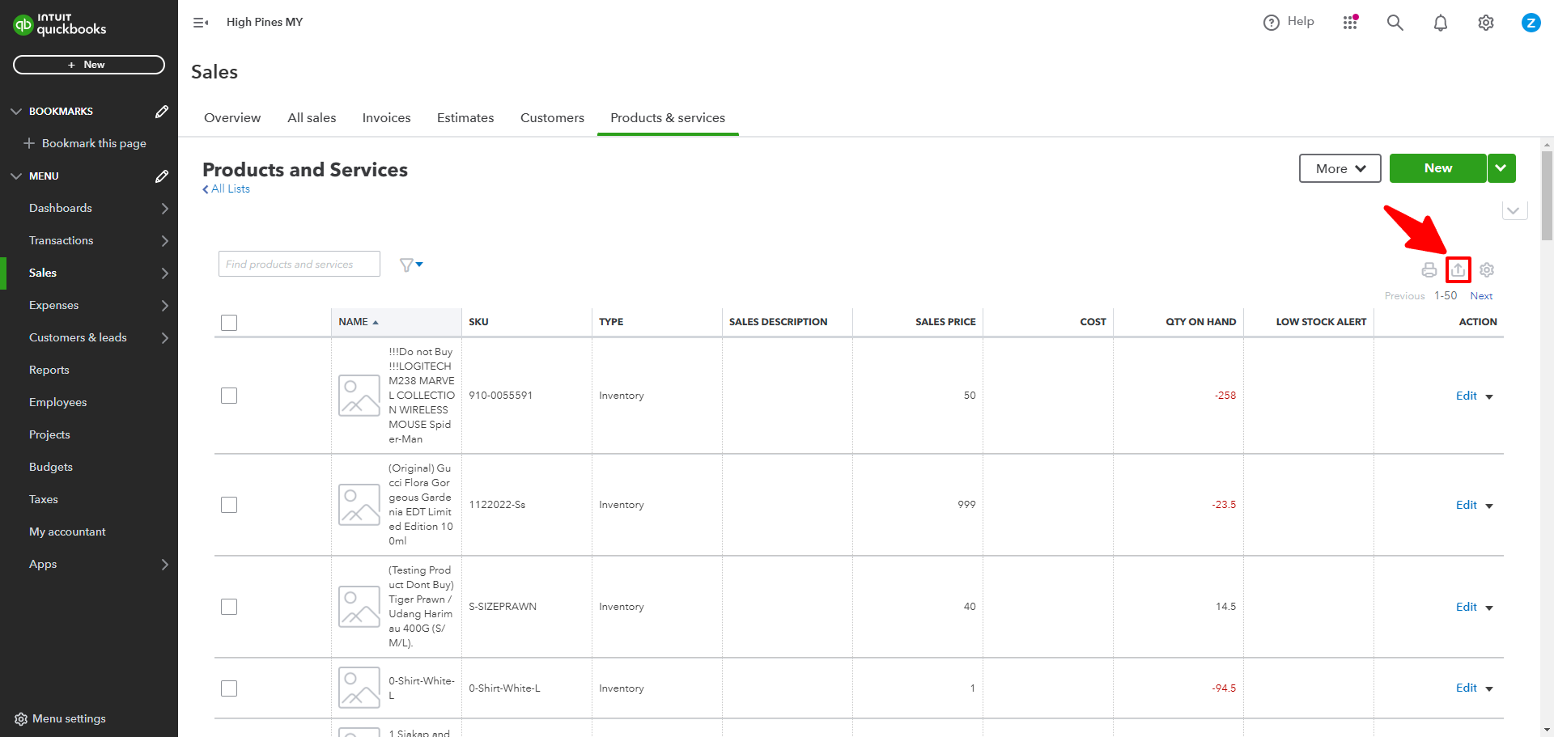Screen dimensions: 1554x737
Task: Open the green New button dropdown arrow
Action: point(1501,168)
